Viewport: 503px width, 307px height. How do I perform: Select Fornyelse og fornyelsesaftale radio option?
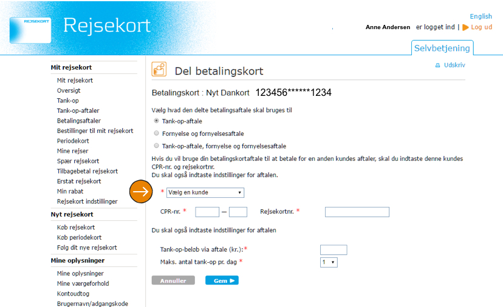(157, 133)
